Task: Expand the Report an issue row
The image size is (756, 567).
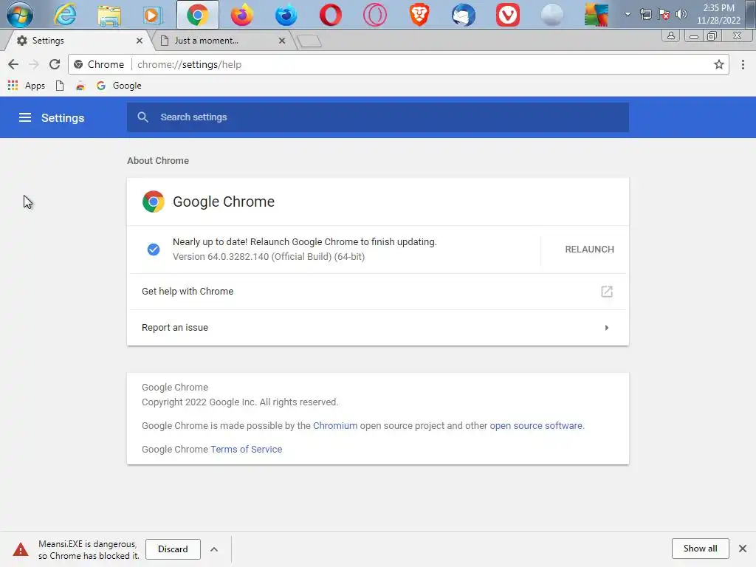Action: (377, 327)
